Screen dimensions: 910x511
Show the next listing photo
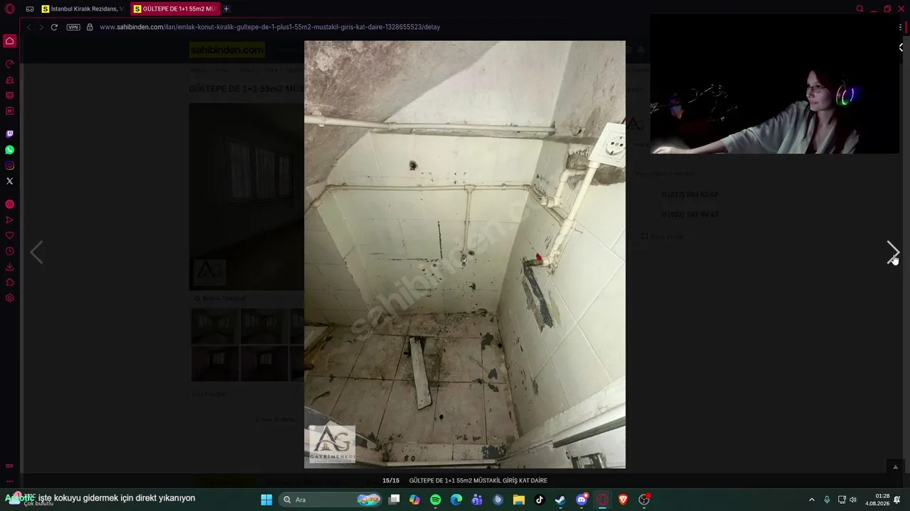893,252
